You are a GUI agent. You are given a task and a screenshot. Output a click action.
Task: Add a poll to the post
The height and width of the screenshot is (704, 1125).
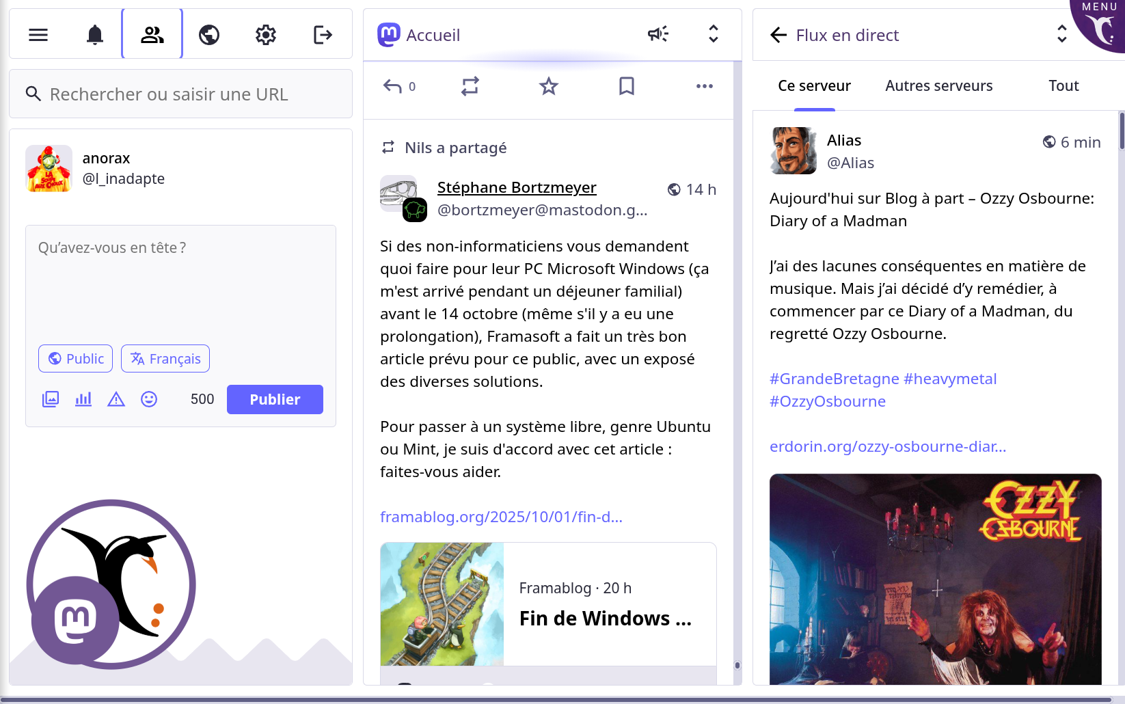pos(83,399)
